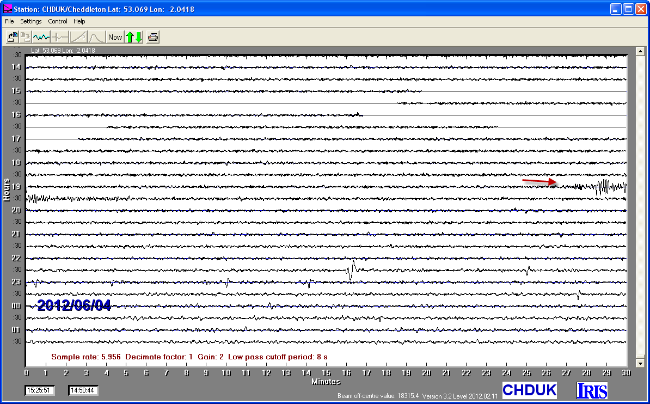Click the 'Minutes' axis label
This screenshot has height=404, width=650.
tap(326, 382)
